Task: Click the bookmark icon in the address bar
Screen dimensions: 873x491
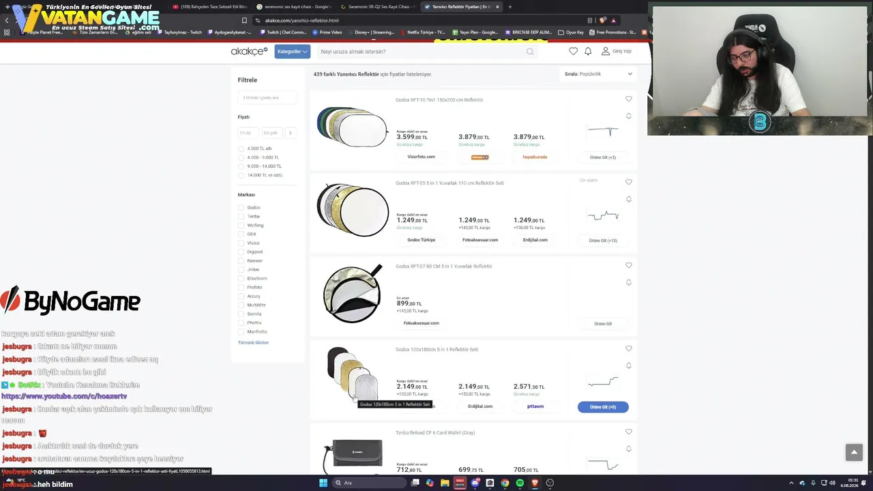Action: click(244, 20)
